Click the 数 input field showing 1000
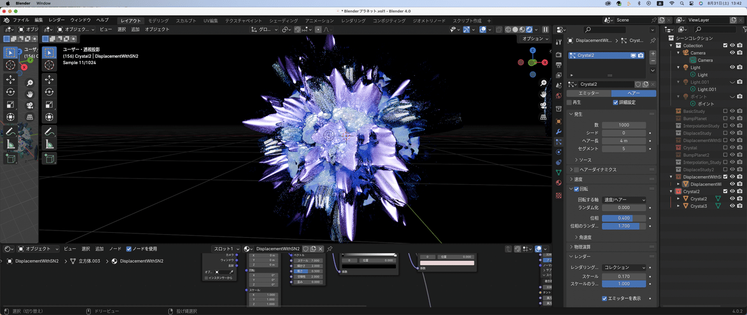747x315 pixels. (624, 125)
